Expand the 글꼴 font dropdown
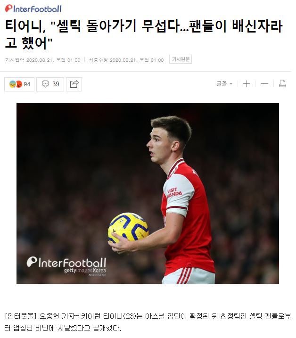This screenshot has height=338, width=296. coord(224,83)
